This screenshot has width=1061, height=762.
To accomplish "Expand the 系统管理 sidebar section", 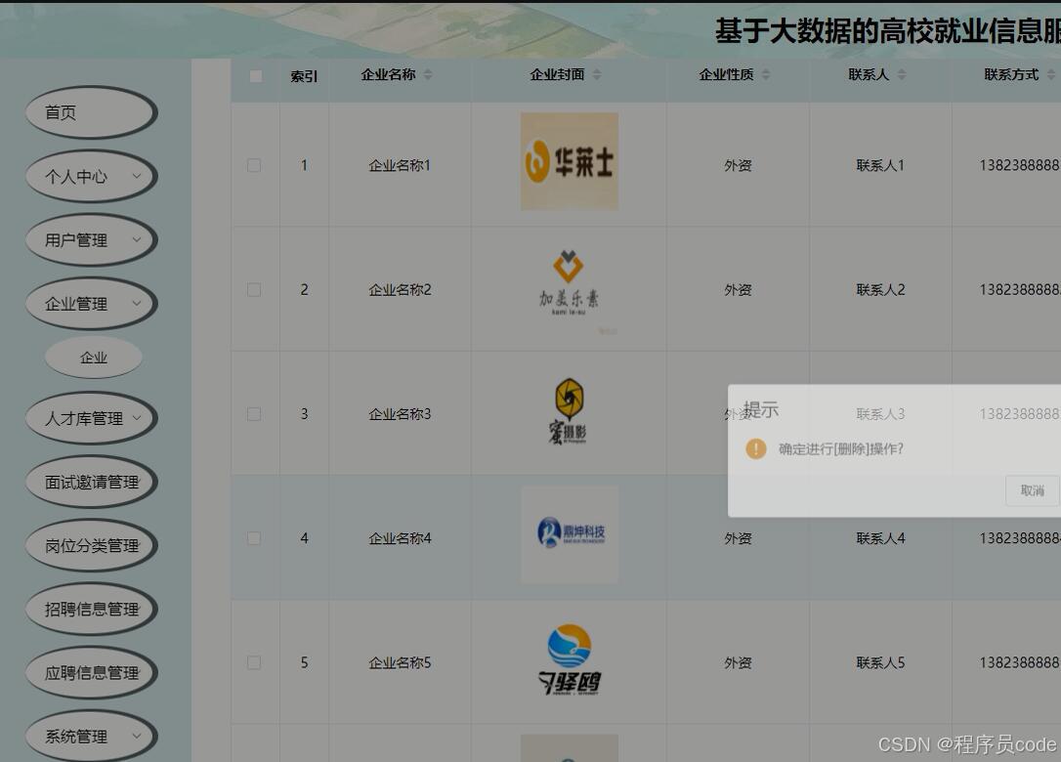I will point(91,737).
